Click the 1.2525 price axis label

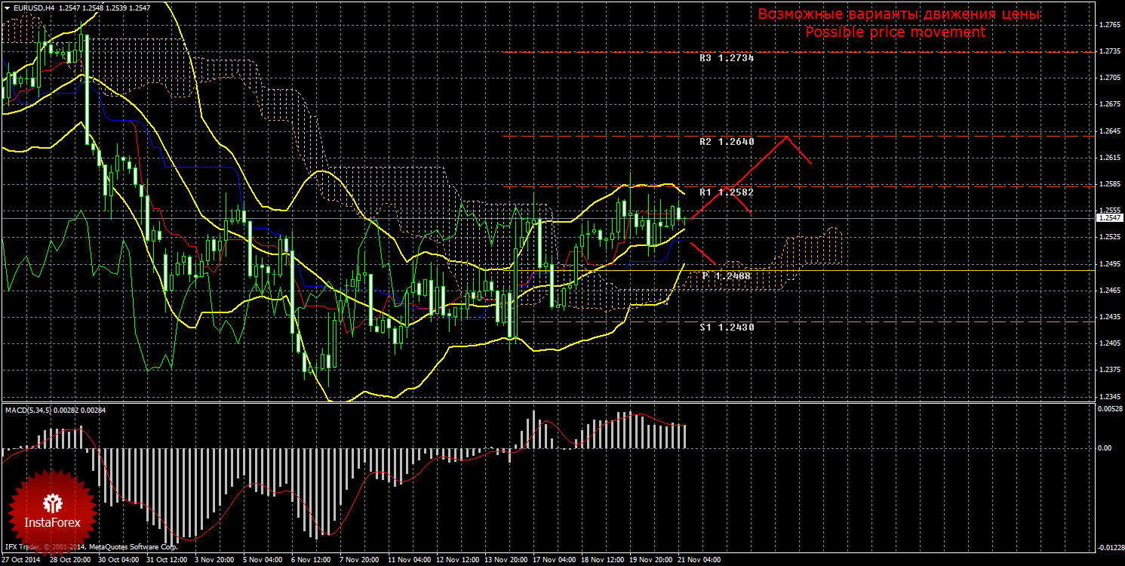point(1111,238)
